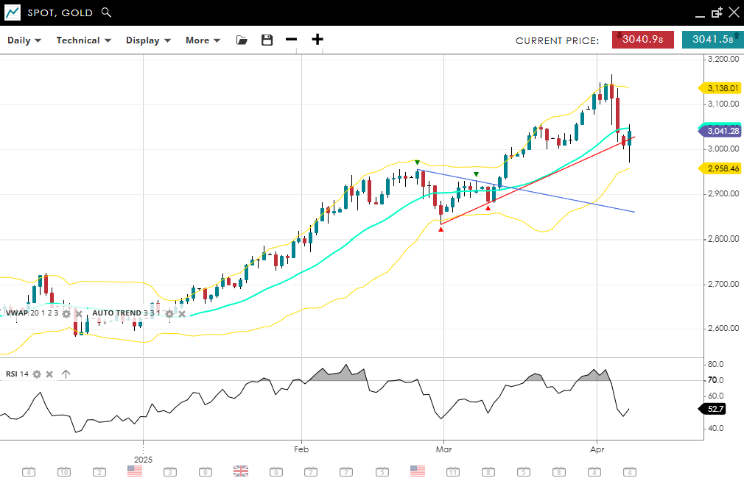Remove the AUTO TREND indicator

(x=182, y=313)
